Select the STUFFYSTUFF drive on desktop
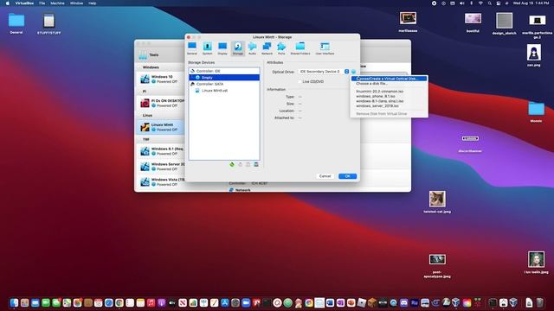This screenshot has width=554, height=311. point(49,23)
